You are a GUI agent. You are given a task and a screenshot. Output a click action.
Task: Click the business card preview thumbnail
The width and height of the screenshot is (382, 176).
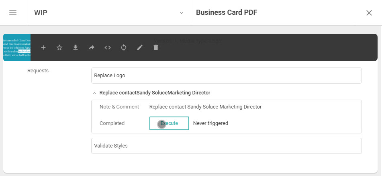[x=17, y=47]
